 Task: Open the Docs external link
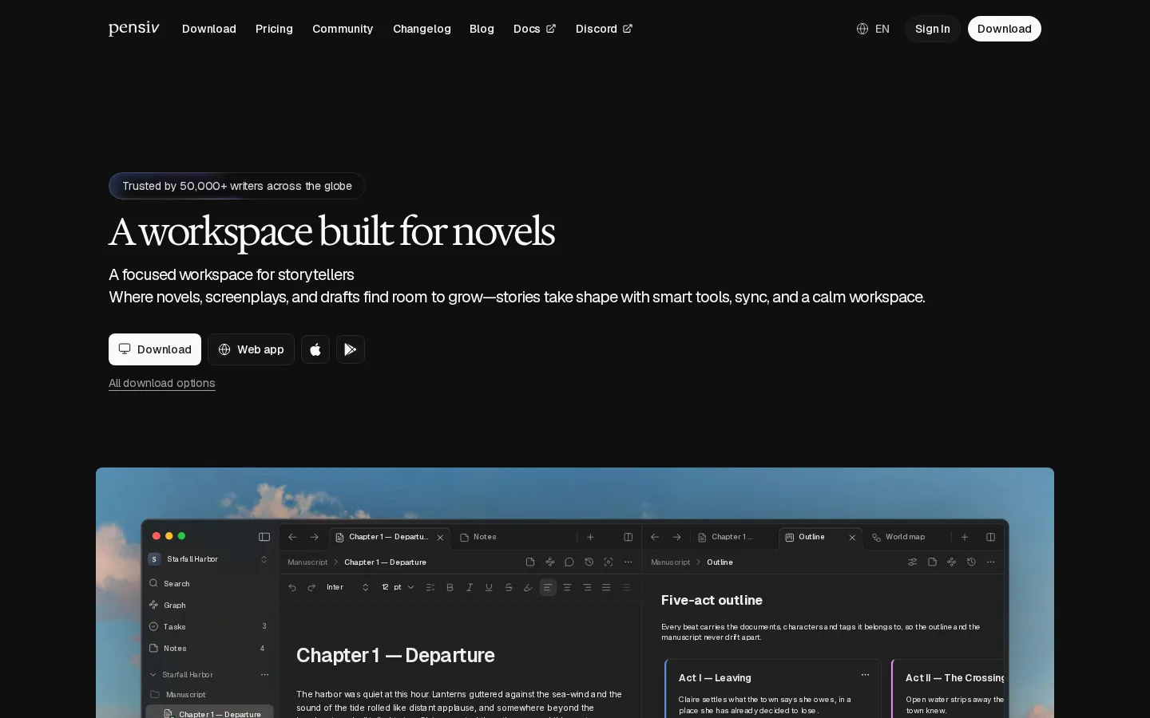(534, 29)
